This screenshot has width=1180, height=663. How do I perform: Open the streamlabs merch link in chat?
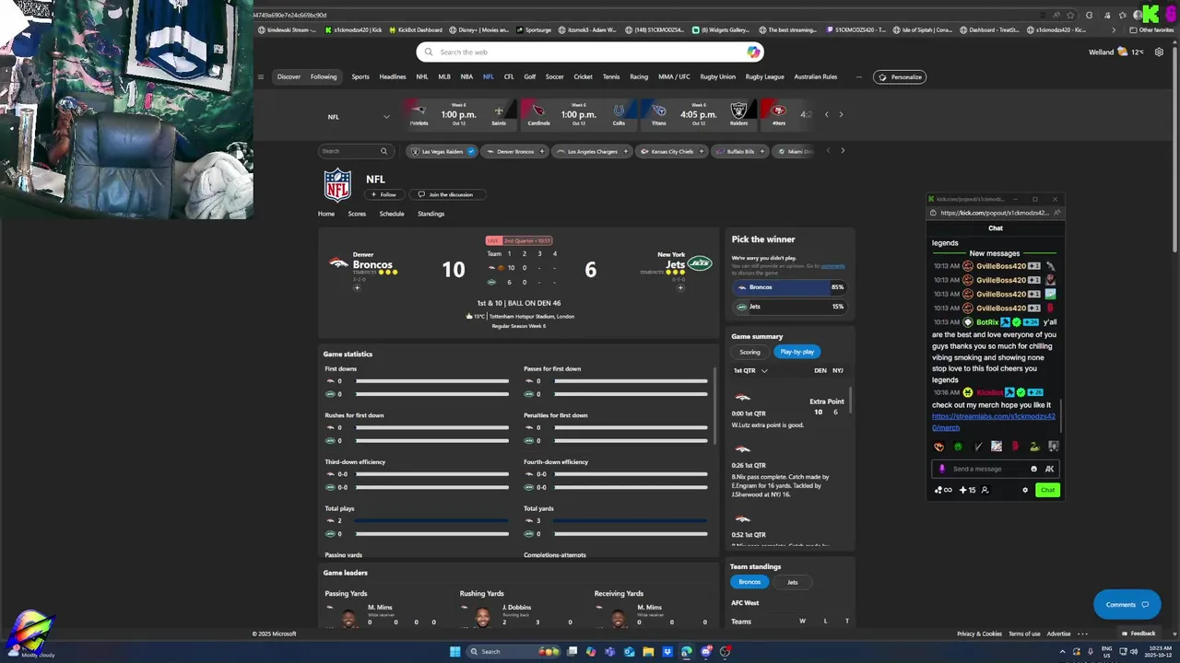pos(993,422)
